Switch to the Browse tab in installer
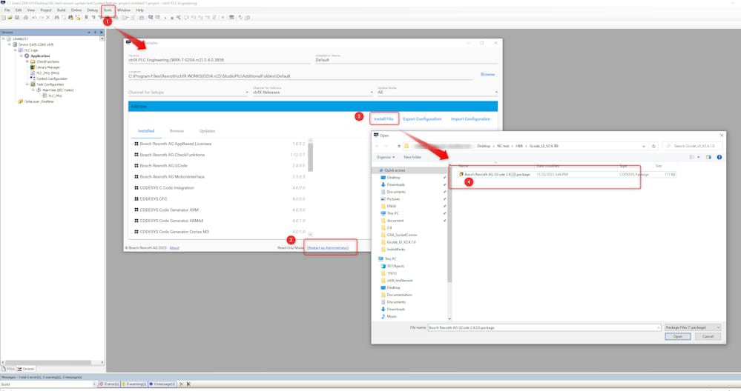Image resolution: width=741 pixels, height=391 pixels. click(177, 130)
